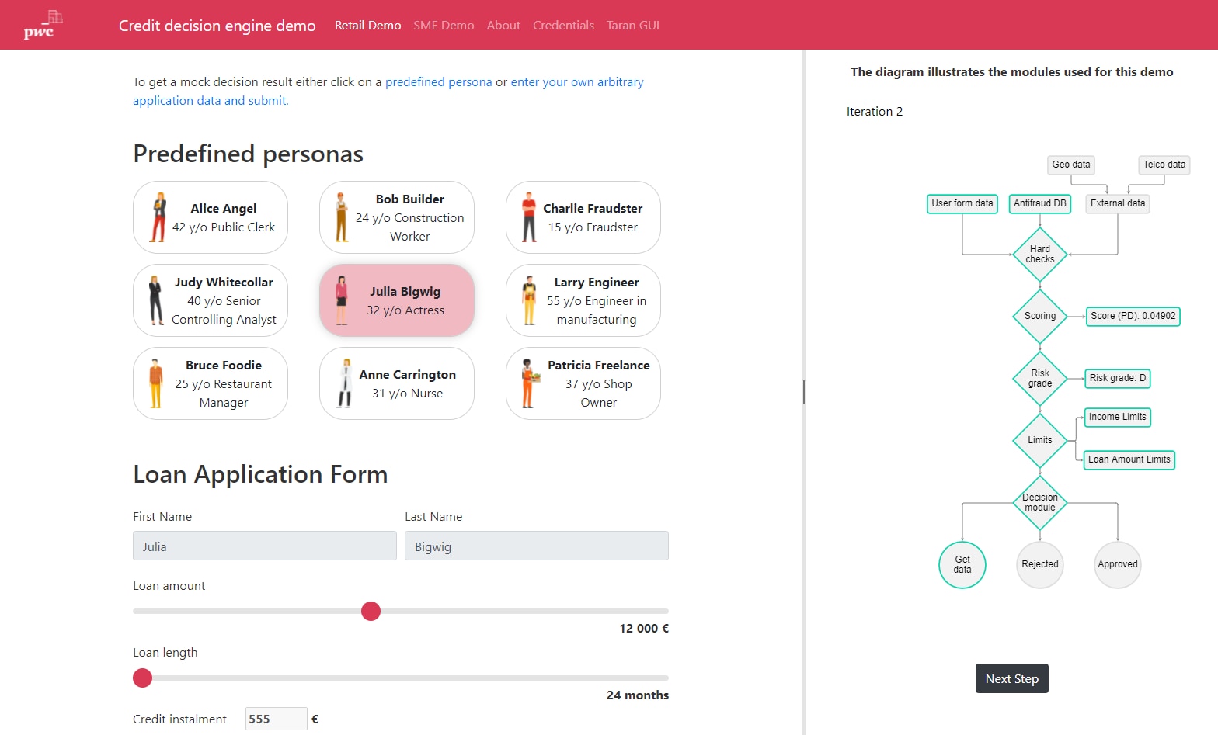This screenshot has height=735, width=1218.
Task: Click the Loan amount slider handle
Action: (x=371, y=612)
